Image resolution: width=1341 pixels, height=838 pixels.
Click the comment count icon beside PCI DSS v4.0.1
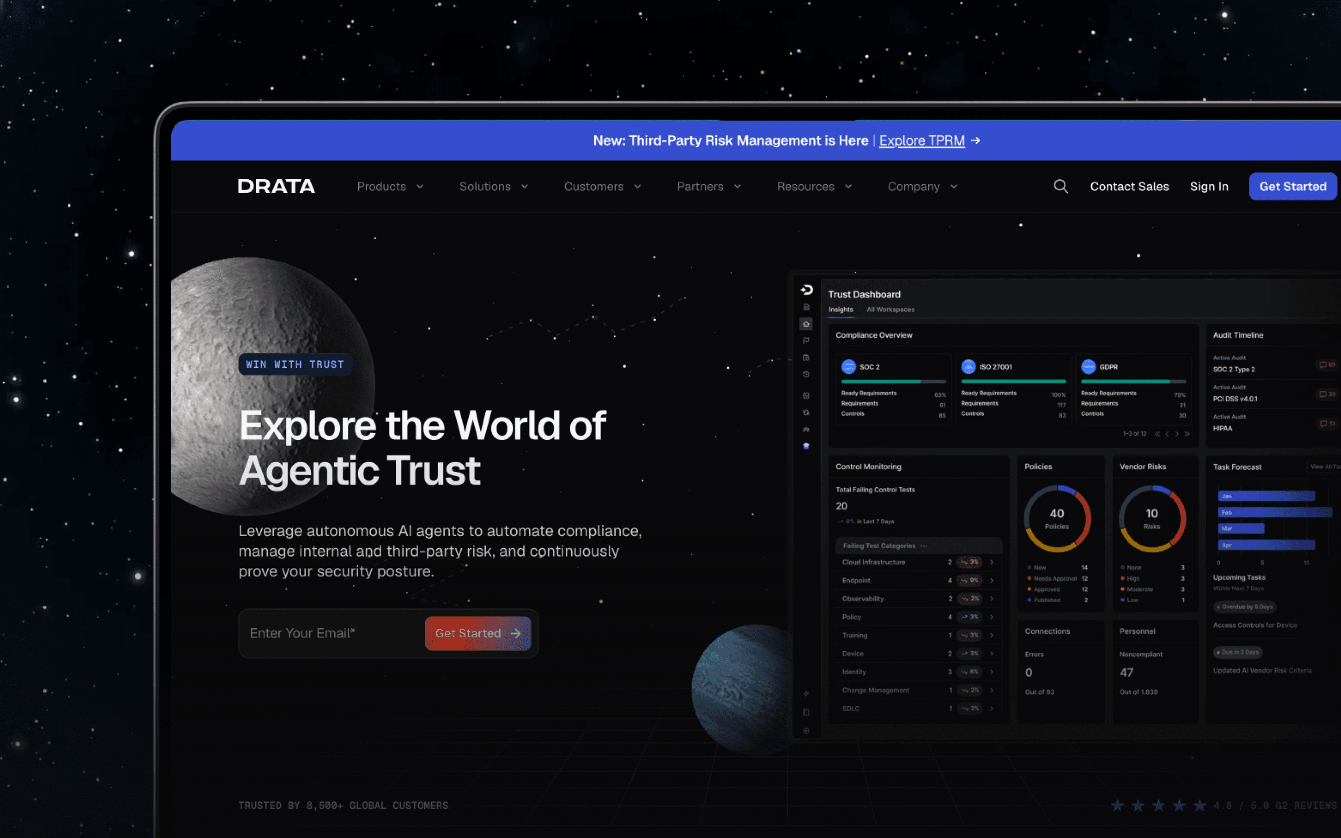click(x=1327, y=394)
